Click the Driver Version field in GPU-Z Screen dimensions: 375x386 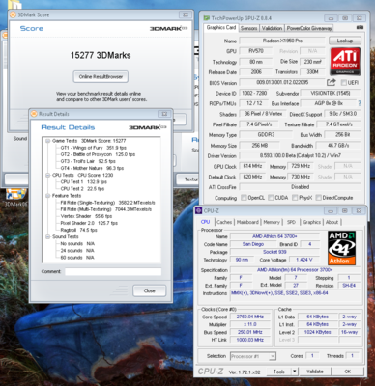tap(300, 155)
